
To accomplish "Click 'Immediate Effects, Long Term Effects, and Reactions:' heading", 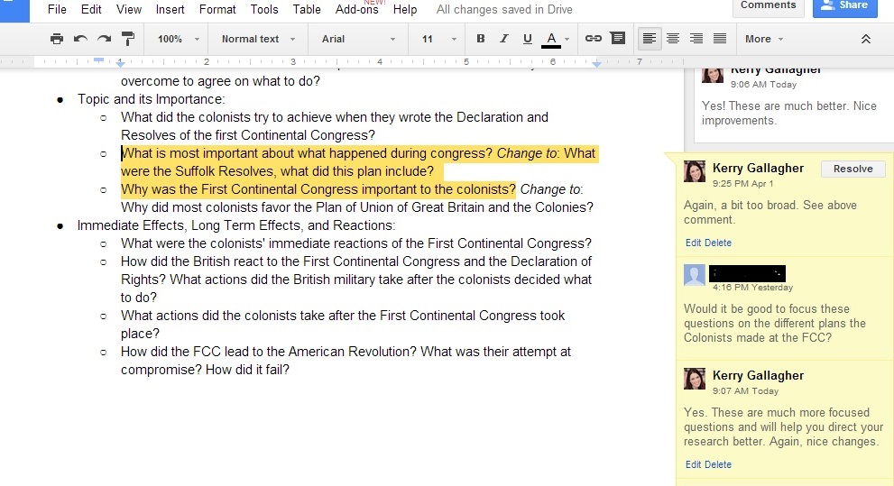I will tap(236, 225).
